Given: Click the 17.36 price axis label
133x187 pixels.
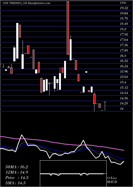Looking at the screenshot, I should coord(124,45).
